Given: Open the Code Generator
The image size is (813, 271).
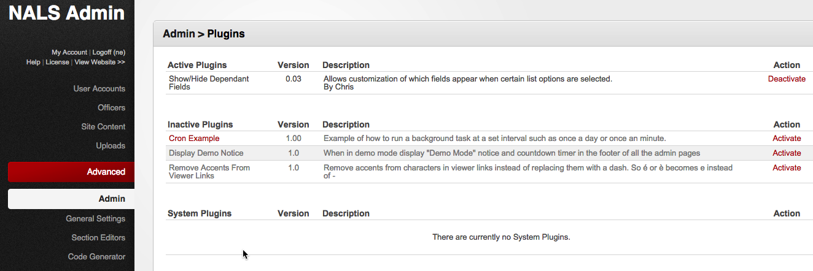Looking at the screenshot, I should click(96, 257).
